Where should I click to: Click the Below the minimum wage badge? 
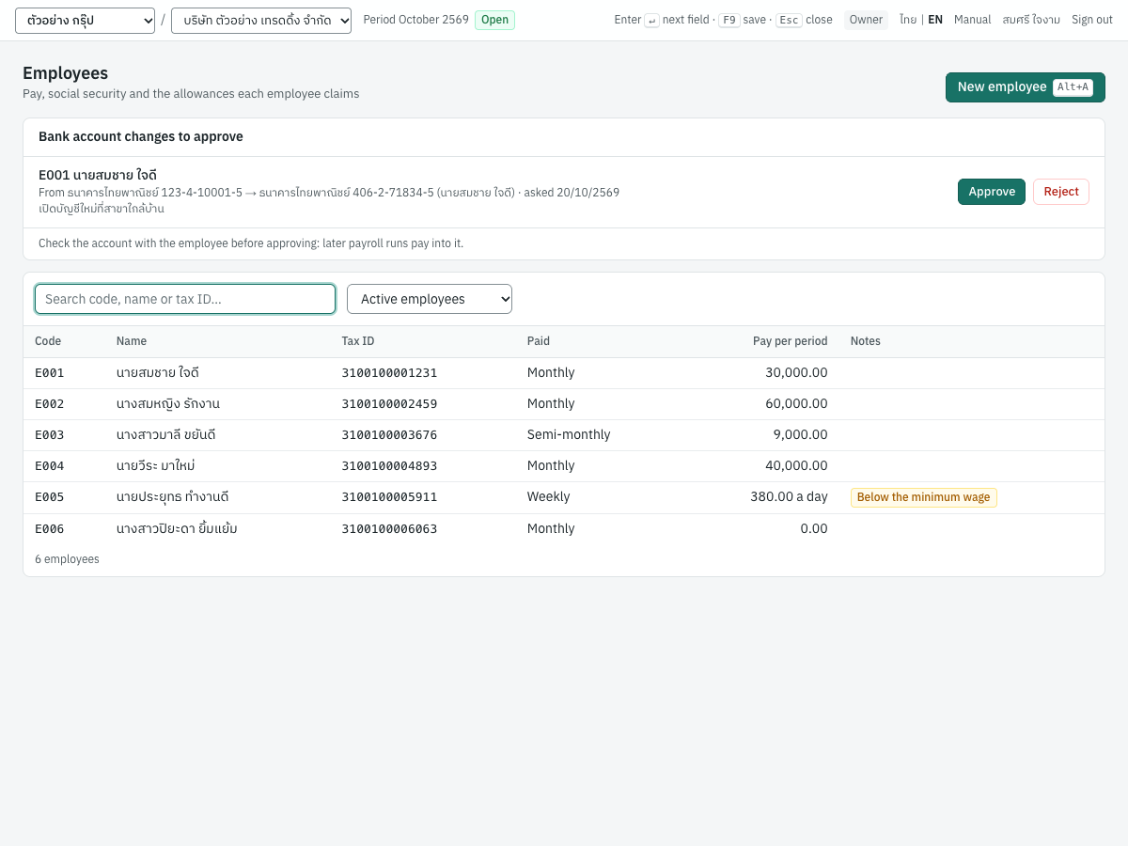(924, 497)
